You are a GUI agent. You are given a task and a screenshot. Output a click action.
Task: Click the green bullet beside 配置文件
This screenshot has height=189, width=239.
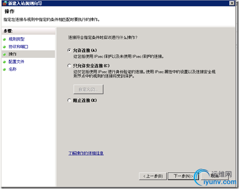pyautogui.click(x=4, y=62)
